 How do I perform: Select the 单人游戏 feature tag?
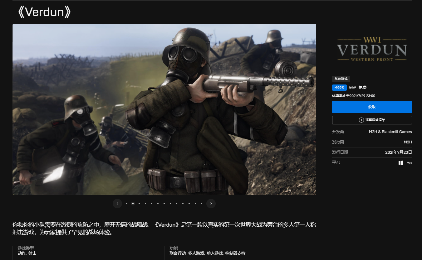pyautogui.click(x=214, y=253)
